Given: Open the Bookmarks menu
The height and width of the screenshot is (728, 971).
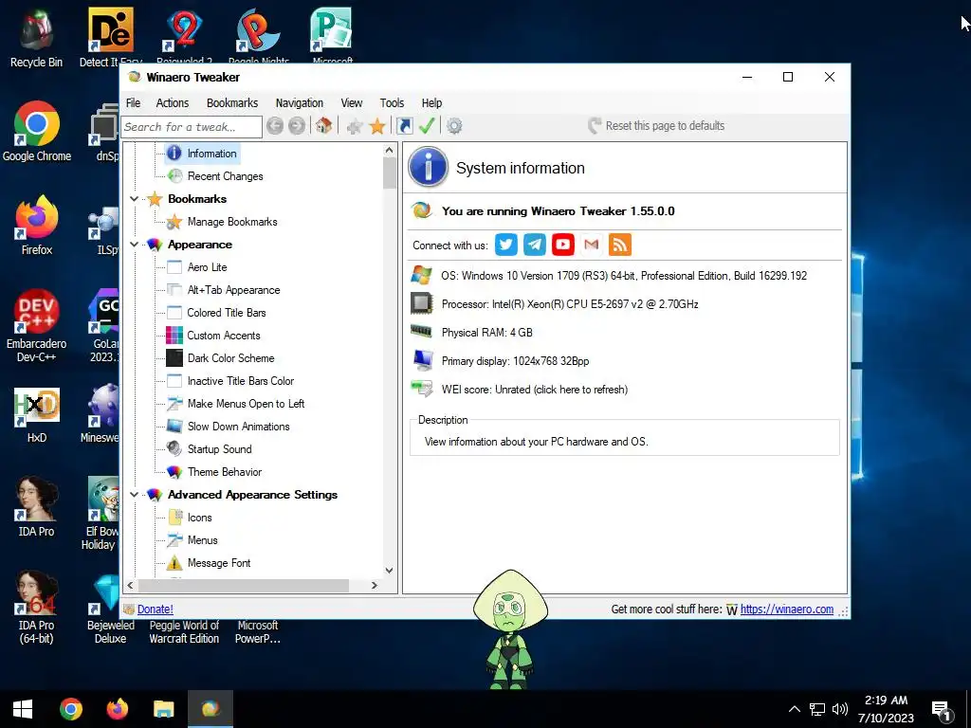Looking at the screenshot, I should point(232,102).
